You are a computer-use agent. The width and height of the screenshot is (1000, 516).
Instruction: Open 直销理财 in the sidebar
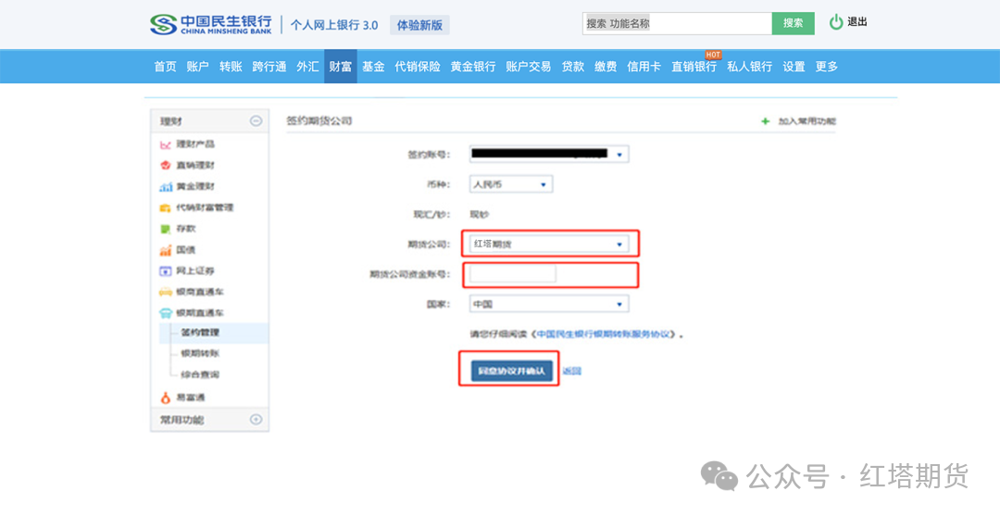click(x=195, y=165)
